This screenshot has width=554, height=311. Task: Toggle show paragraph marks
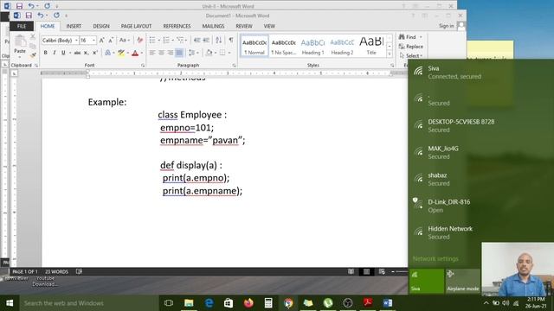(231, 40)
